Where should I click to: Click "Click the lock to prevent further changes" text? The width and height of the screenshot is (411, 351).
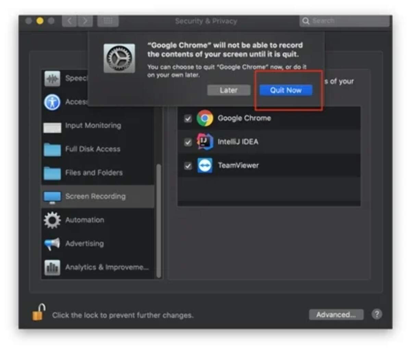(123, 315)
